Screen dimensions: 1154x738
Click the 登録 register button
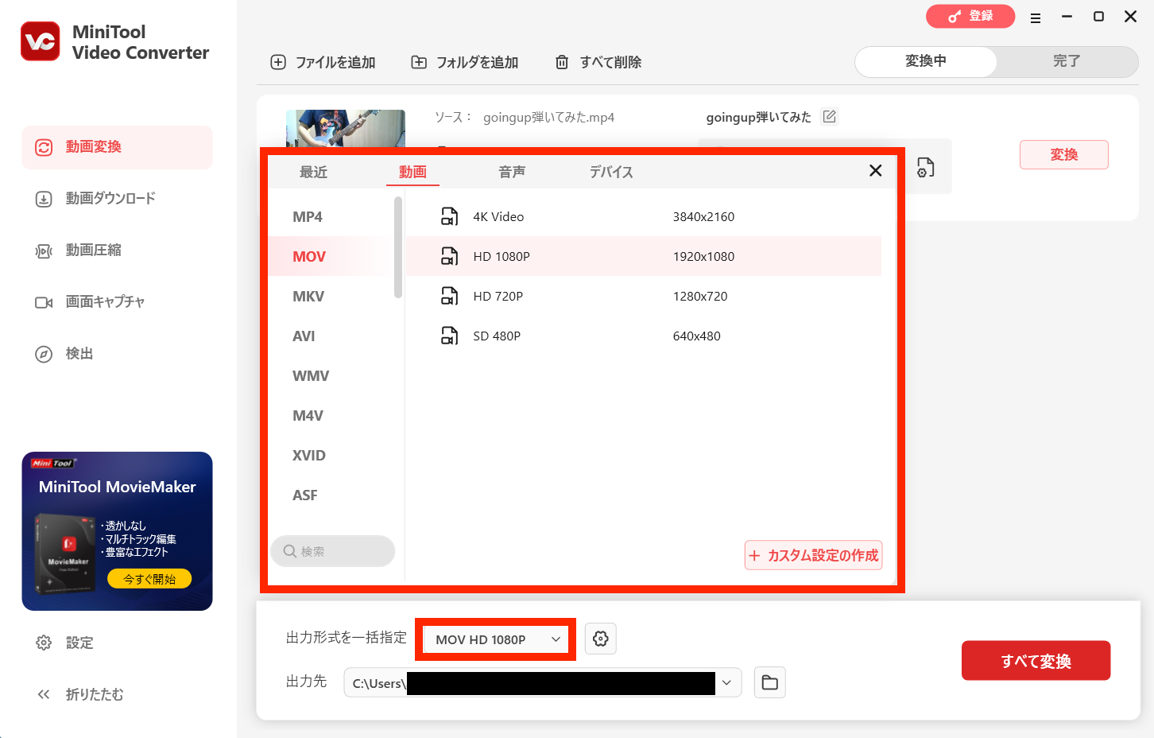point(970,16)
